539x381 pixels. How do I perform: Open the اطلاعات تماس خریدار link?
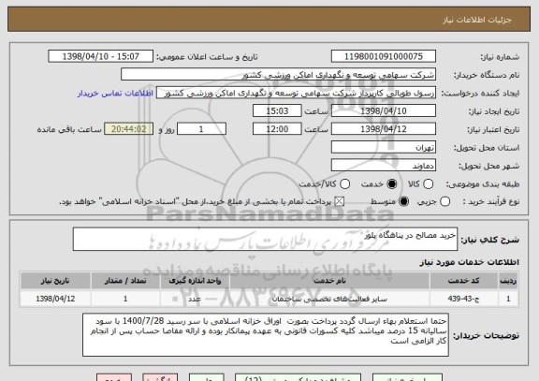click(x=115, y=94)
